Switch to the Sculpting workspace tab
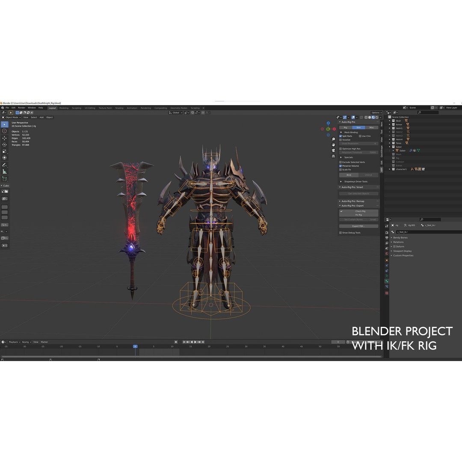 point(77,108)
